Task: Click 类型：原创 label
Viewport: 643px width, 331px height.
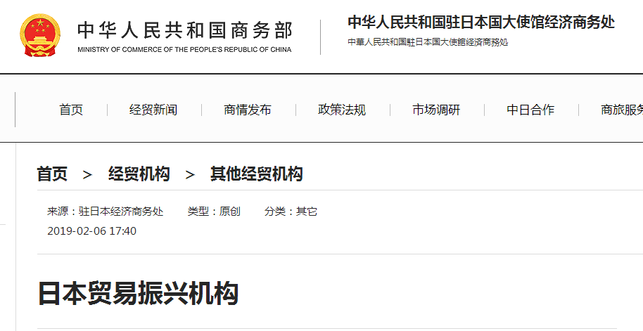Action: coord(214,212)
